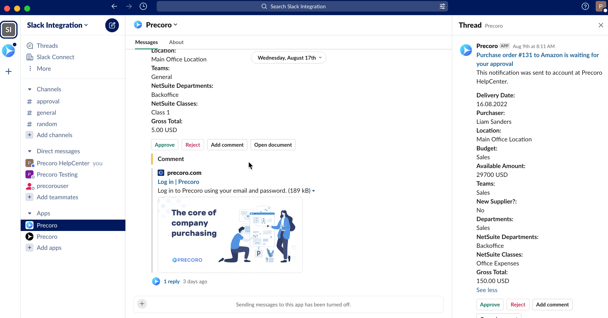Click in the Search Slack Integration field
The image size is (608, 318).
click(302, 7)
